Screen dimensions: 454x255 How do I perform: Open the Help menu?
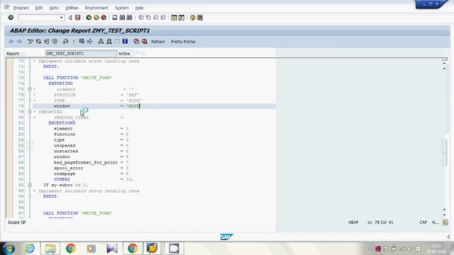[139, 8]
